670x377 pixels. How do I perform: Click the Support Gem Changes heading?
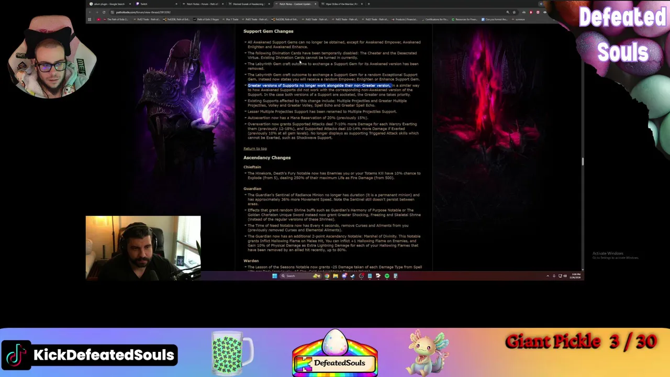click(x=269, y=31)
